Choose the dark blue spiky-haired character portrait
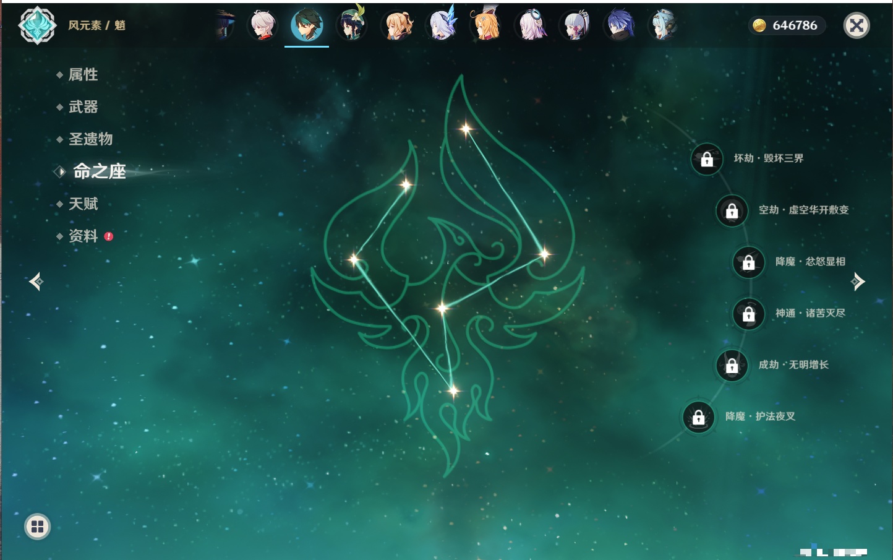Viewport: 893px width, 560px height. [x=618, y=26]
